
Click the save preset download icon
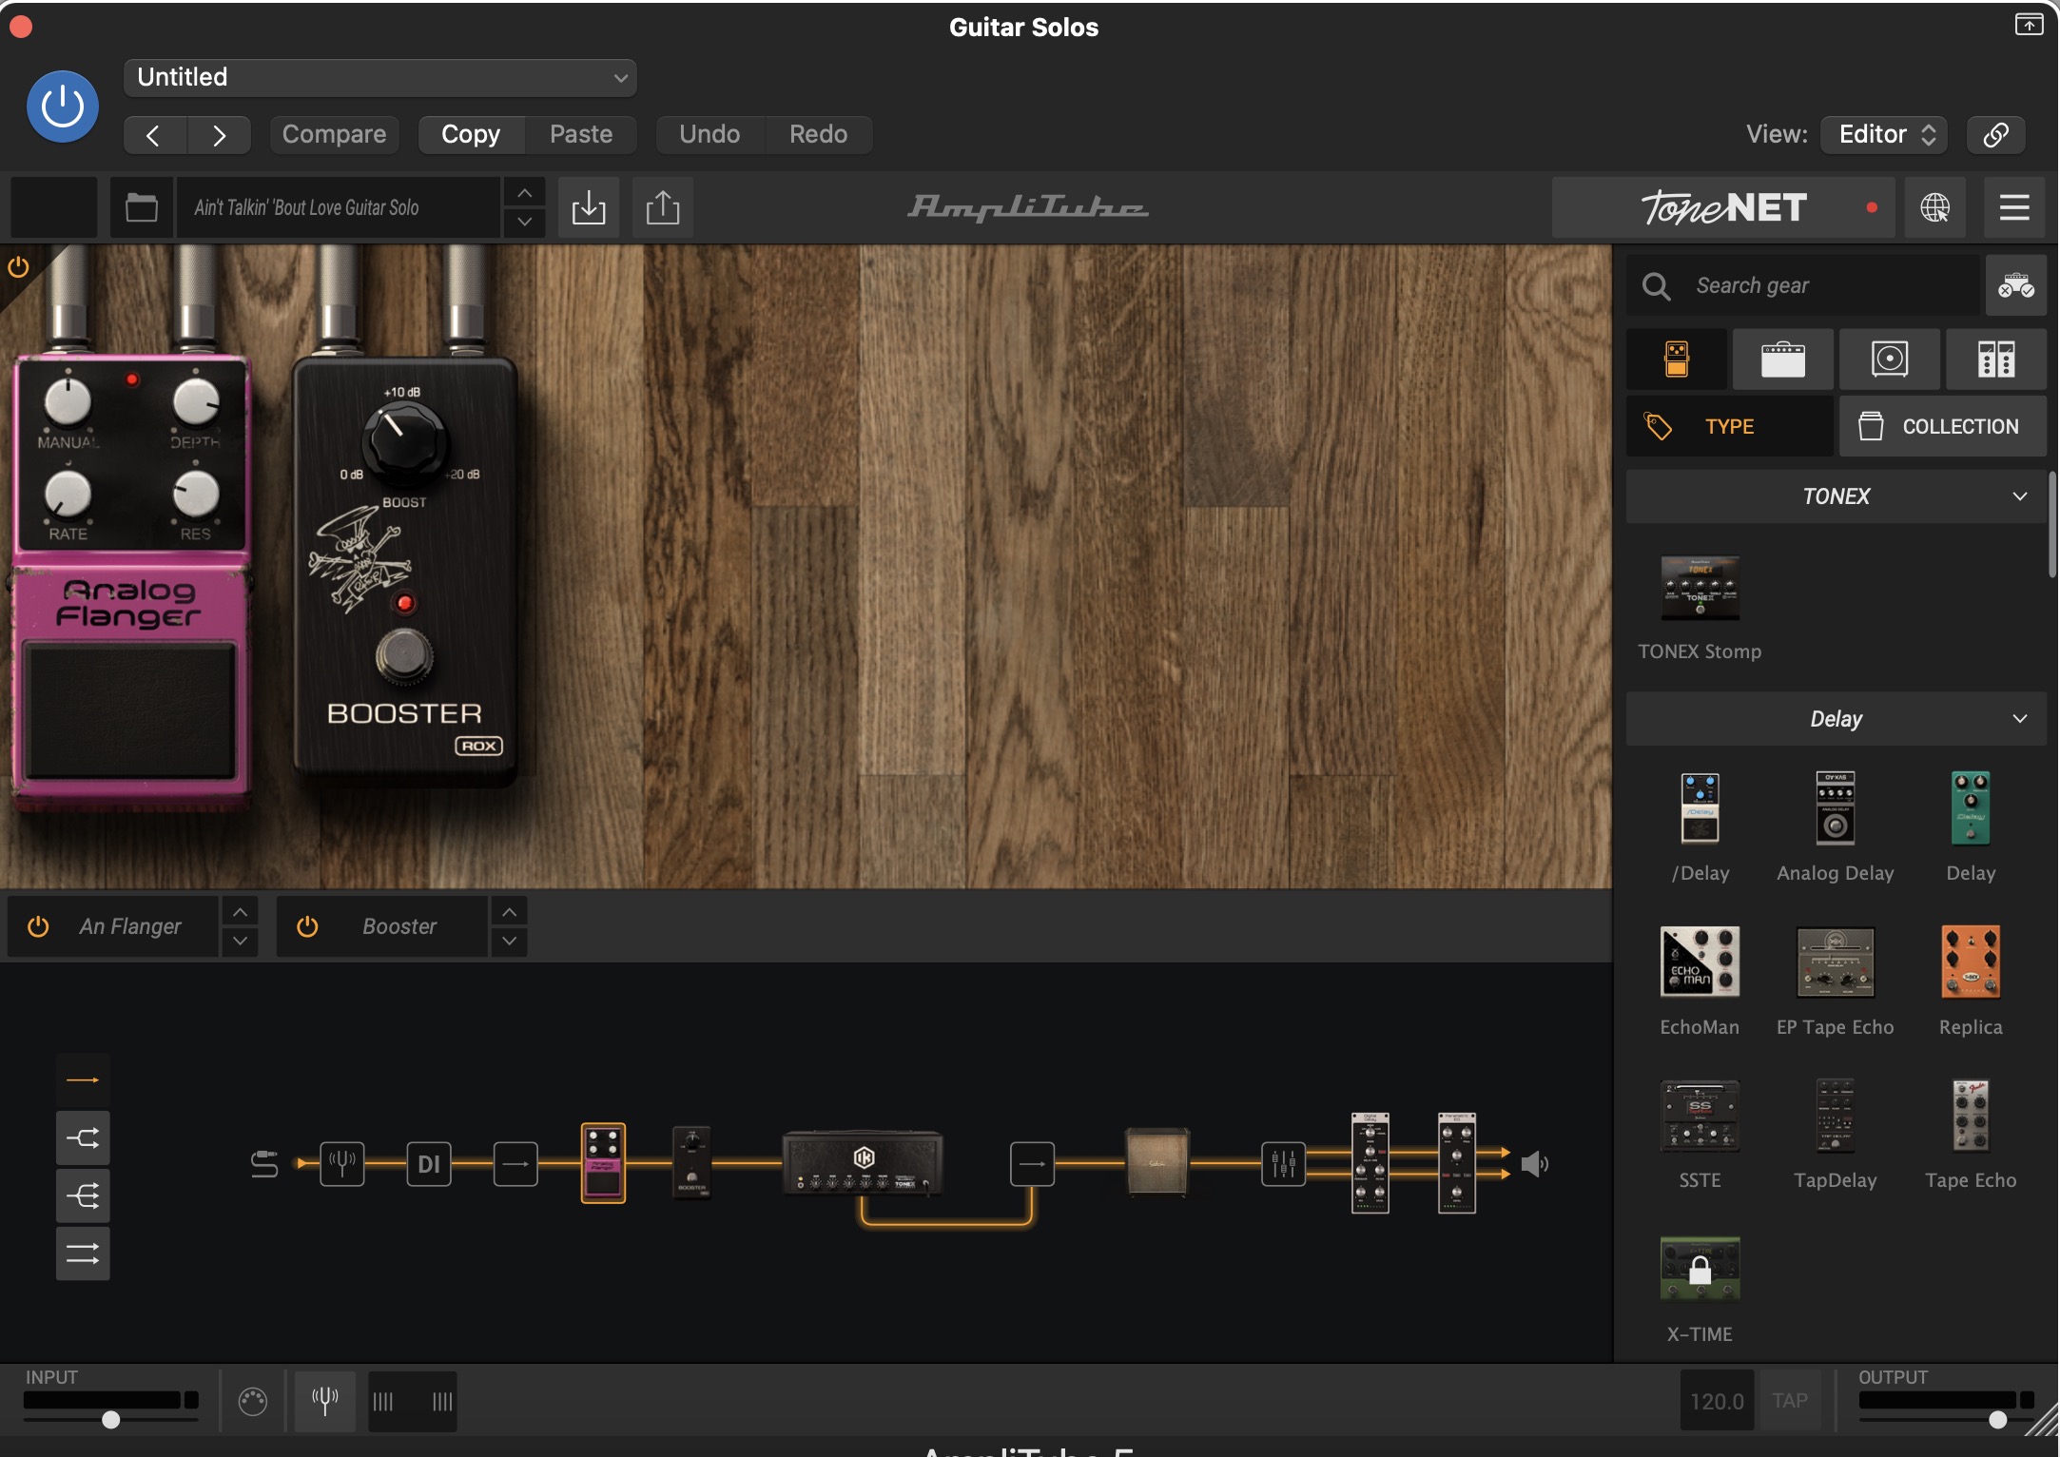pos(589,207)
